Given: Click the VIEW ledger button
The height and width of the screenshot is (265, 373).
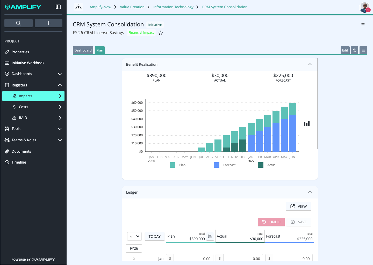Looking at the screenshot, I should pos(298,207).
